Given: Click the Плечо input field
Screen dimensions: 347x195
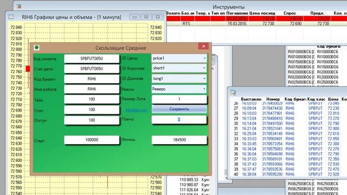Looking at the screenshot, I should 179,120.
